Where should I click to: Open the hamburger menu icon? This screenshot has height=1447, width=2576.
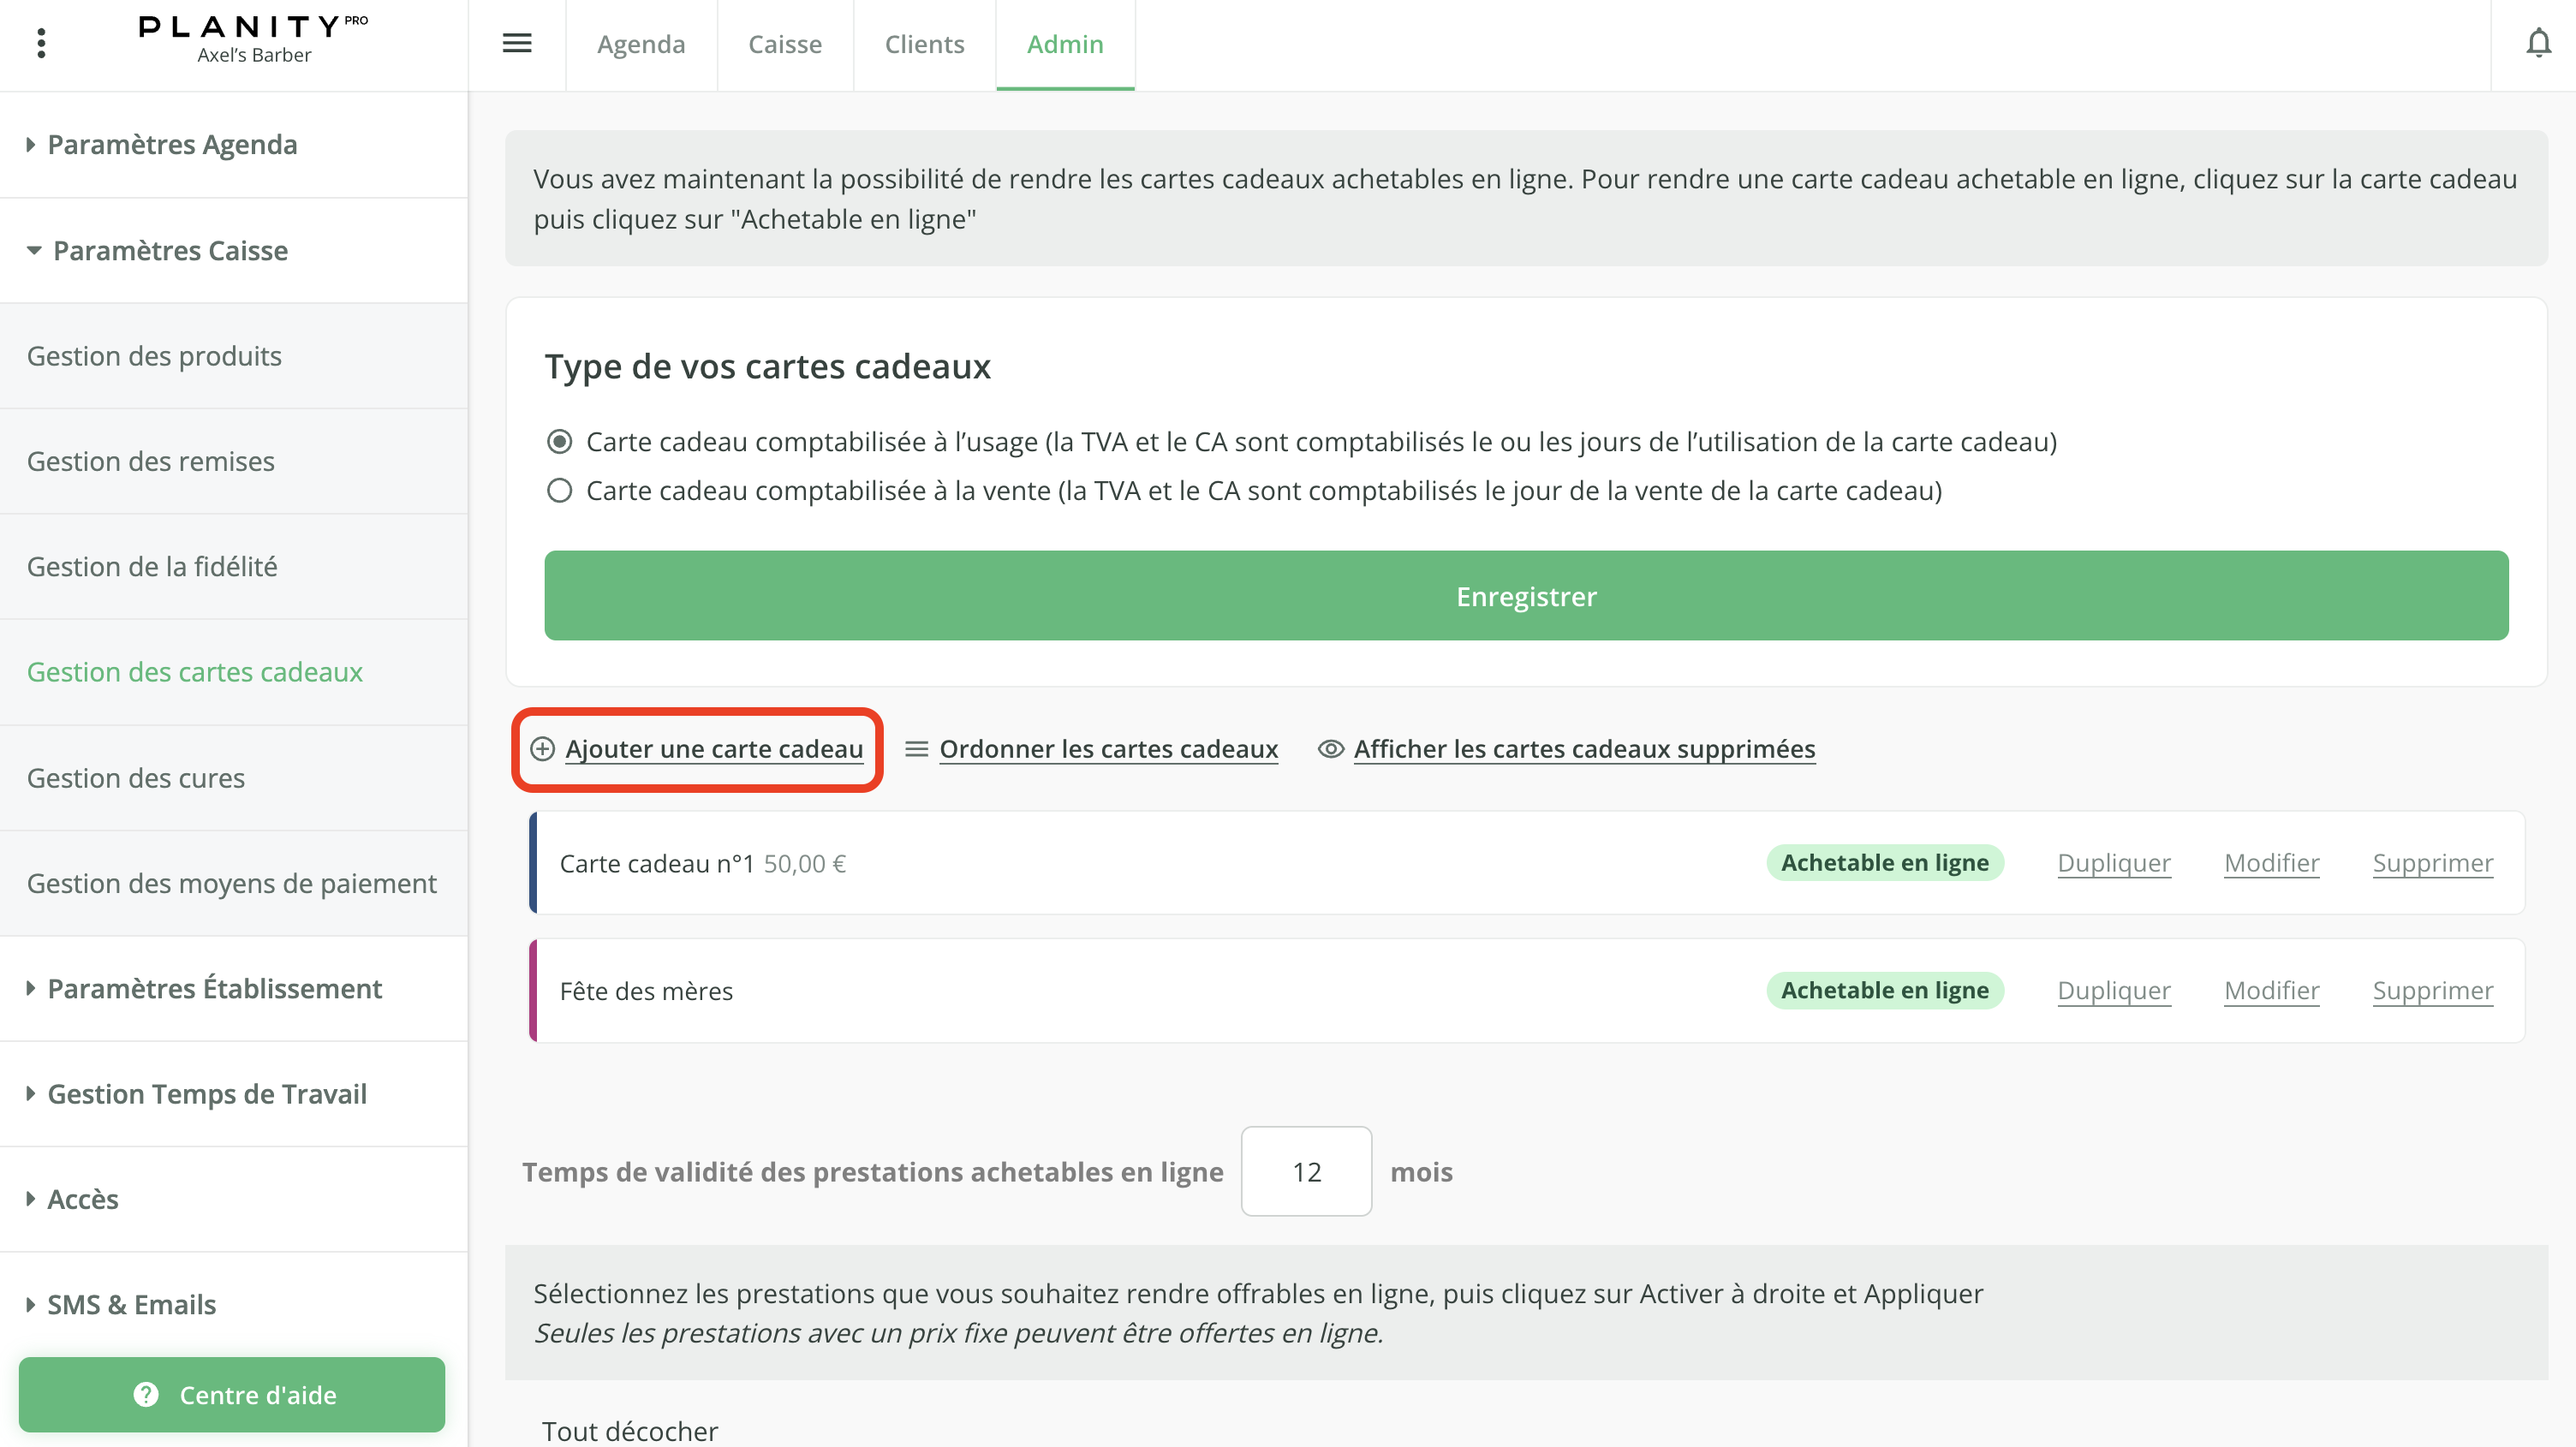tap(517, 44)
